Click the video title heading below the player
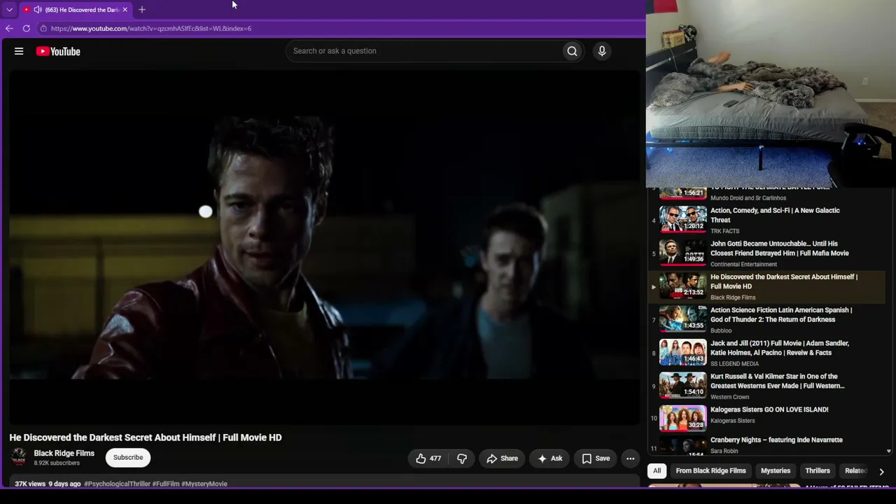The width and height of the screenshot is (896, 504). [146, 437]
